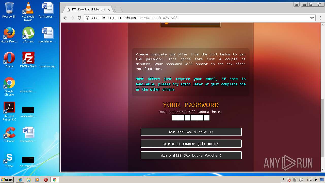Click the YOUR PASSWORD heading
The height and width of the screenshot is (183, 325).
pyautogui.click(x=191, y=105)
